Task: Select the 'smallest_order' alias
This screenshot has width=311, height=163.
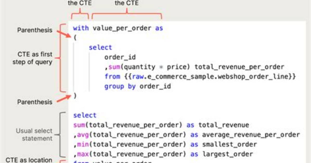Action: [230, 144]
